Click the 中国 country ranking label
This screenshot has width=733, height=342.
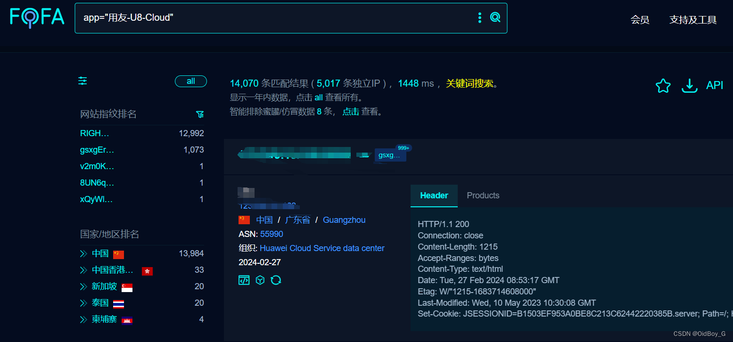[x=100, y=253]
